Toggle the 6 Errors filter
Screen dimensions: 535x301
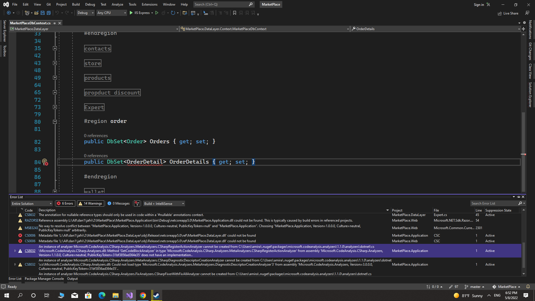(x=65, y=203)
